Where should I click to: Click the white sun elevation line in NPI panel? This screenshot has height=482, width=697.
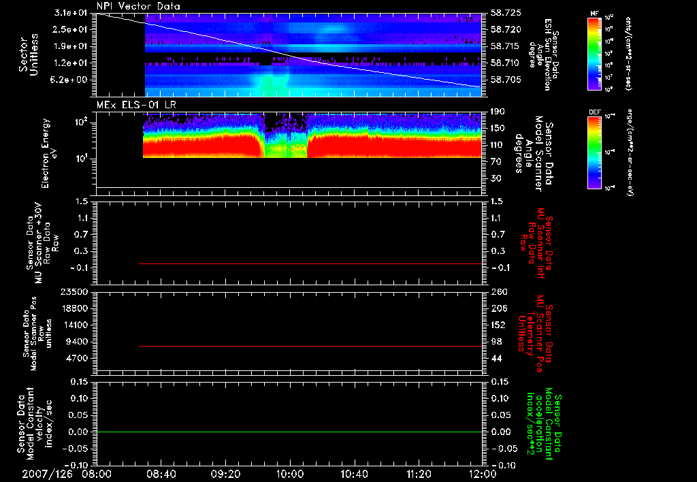click(289, 55)
